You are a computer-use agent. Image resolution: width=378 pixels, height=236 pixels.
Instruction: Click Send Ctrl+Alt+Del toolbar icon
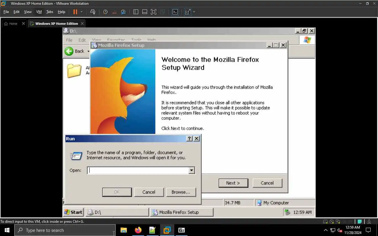(x=93, y=12)
